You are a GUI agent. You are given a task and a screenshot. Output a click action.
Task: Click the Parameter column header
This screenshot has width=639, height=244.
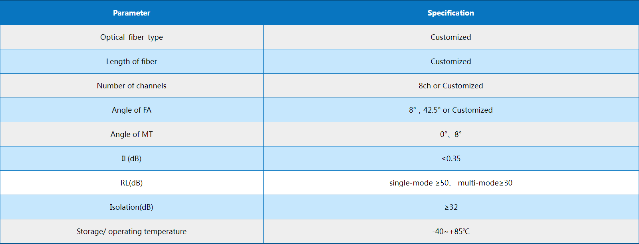131,13
